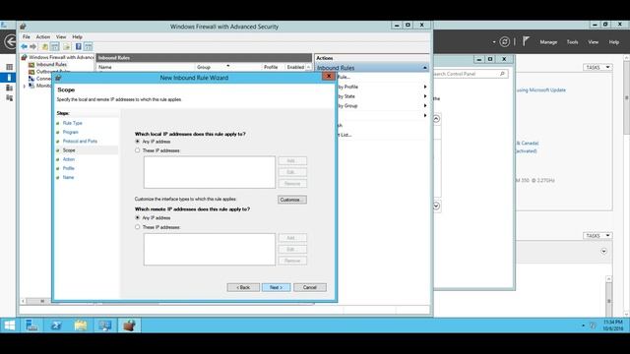
Task: Click the remote IP addresses list box
Action: tap(210, 249)
